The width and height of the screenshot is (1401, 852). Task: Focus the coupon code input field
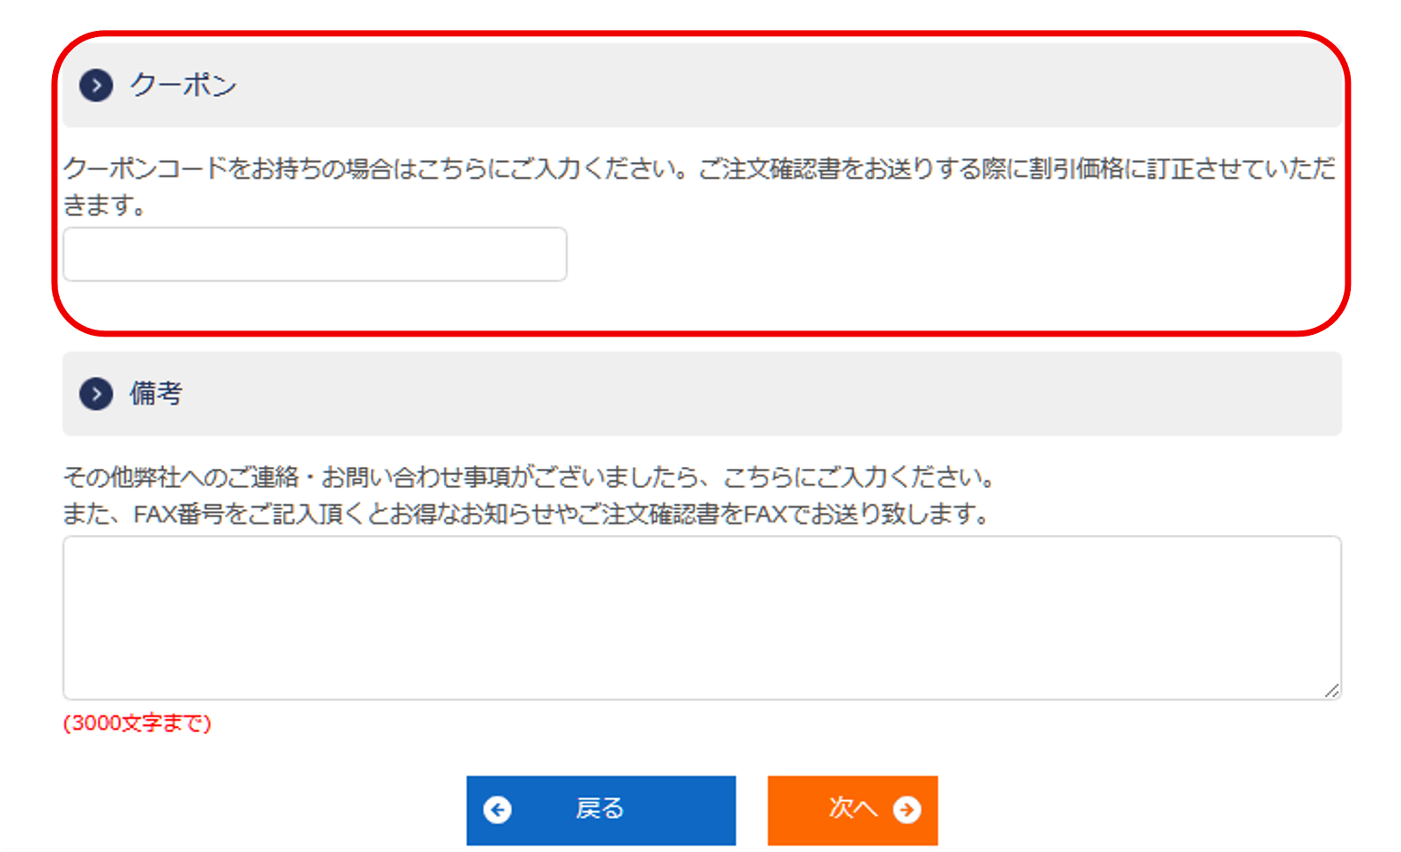315,255
